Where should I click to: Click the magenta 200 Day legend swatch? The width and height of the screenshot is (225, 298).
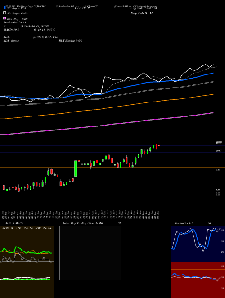(4, 19)
